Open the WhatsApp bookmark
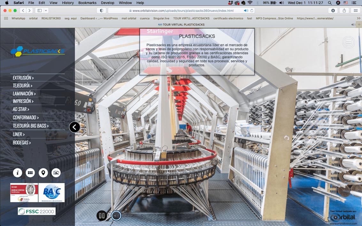Viewport: 362px width, 226px height. (19, 18)
